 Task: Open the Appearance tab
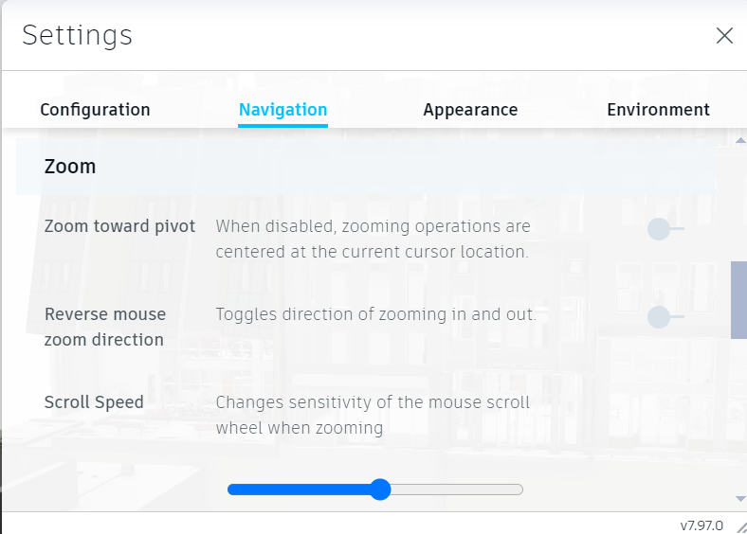pos(470,110)
